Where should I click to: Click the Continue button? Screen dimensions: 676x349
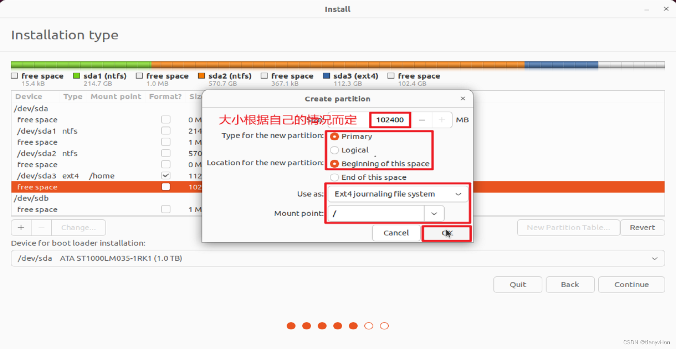tap(632, 285)
